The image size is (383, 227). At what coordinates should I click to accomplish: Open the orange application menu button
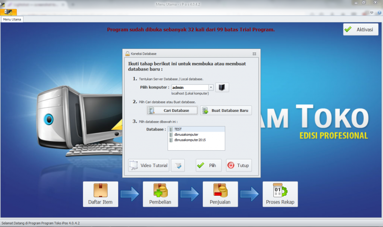[8, 12]
